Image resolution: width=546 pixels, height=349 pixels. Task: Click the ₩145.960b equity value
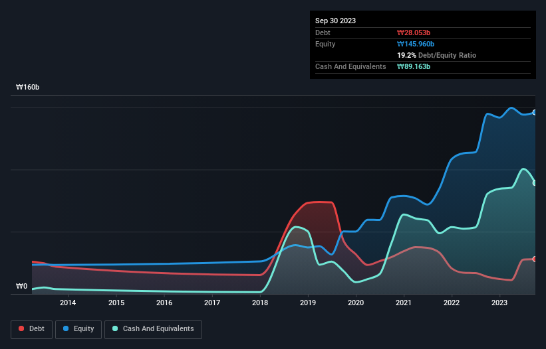416,44
